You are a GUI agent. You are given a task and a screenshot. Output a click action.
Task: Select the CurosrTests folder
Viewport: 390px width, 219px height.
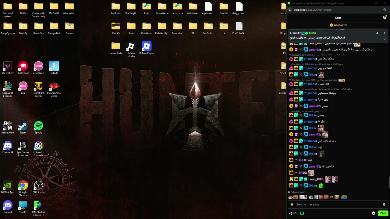(x=116, y=48)
